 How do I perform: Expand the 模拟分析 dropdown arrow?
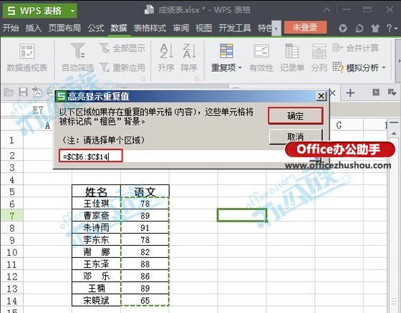[384, 68]
